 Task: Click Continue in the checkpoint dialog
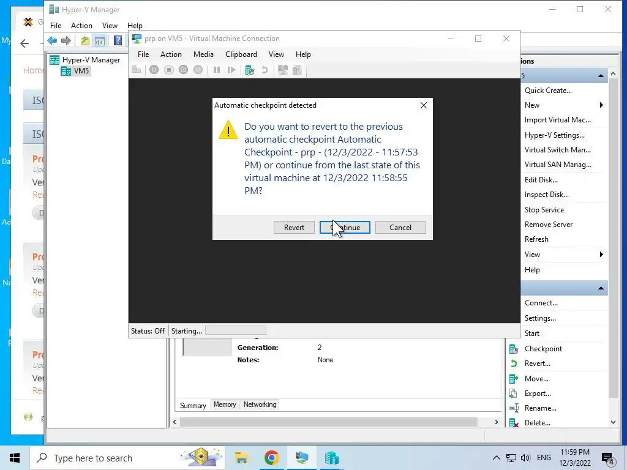(345, 228)
